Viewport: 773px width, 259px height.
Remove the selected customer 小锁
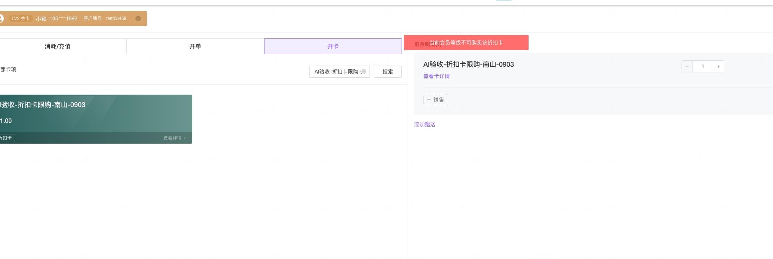pyautogui.click(x=138, y=18)
